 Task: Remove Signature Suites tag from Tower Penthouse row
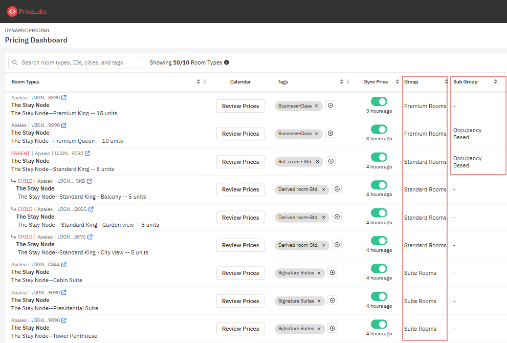pos(319,329)
